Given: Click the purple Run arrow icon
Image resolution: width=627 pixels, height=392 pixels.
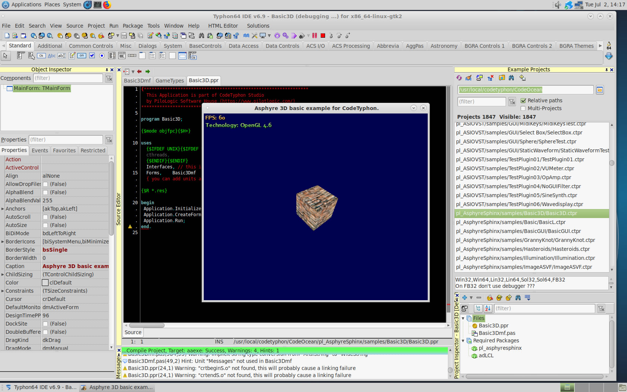Looking at the screenshot, I should pos(294,35).
